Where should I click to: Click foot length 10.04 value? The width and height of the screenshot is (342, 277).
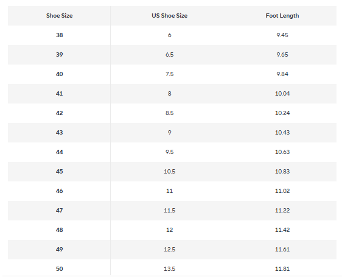click(282, 93)
